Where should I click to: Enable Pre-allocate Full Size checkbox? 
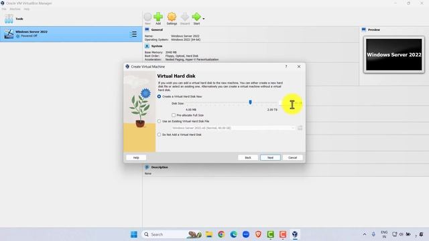[x=174, y=115]
